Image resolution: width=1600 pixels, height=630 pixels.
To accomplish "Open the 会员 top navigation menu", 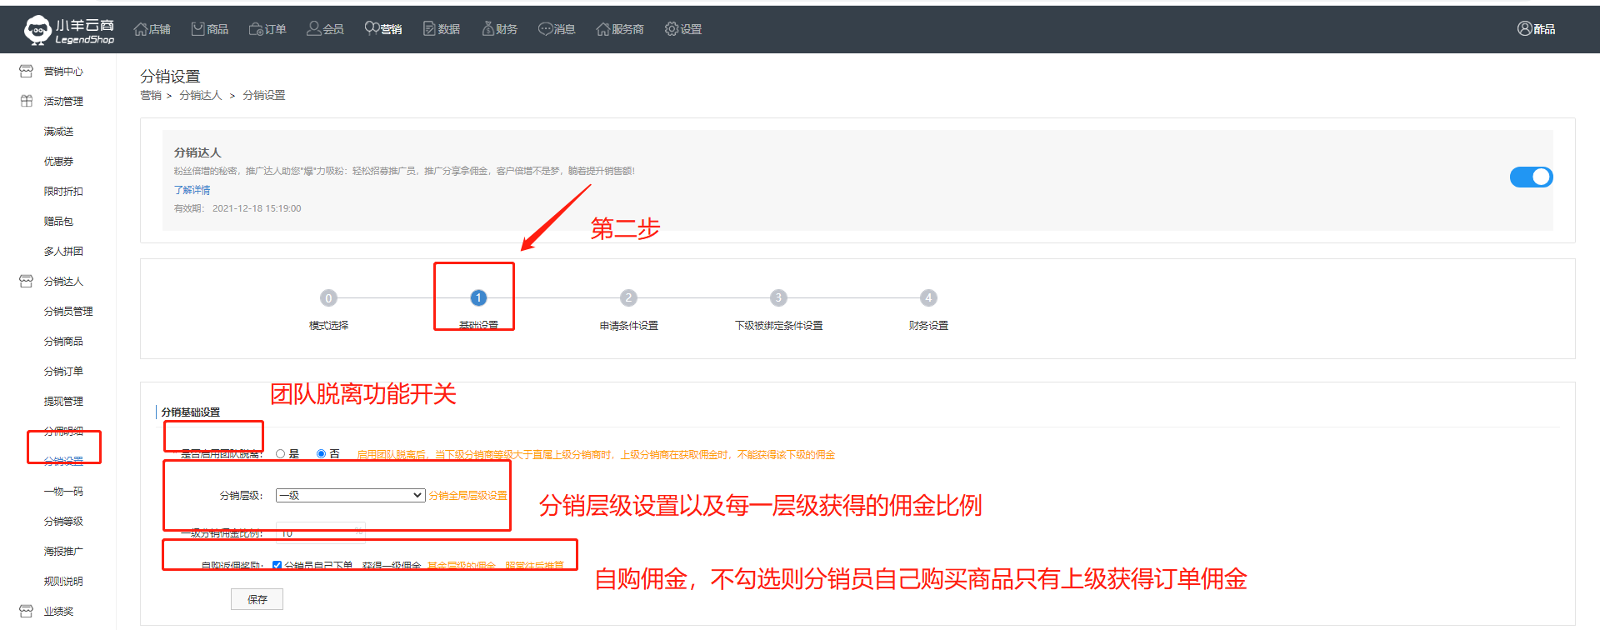I will coord(325,29).
